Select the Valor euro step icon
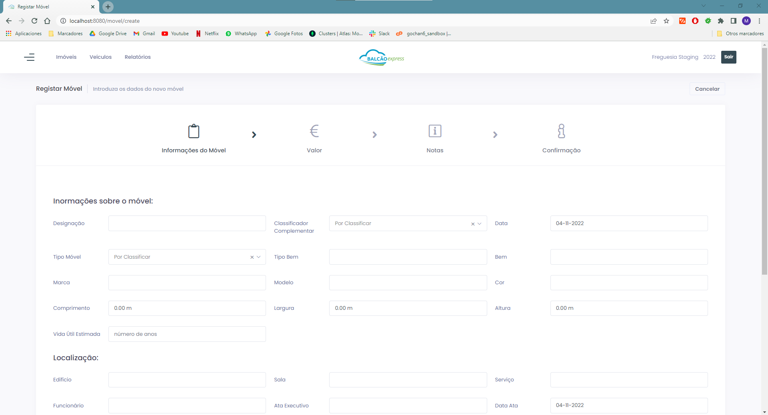768x415 pixels. pyautogui.click(x=314, y=131)
